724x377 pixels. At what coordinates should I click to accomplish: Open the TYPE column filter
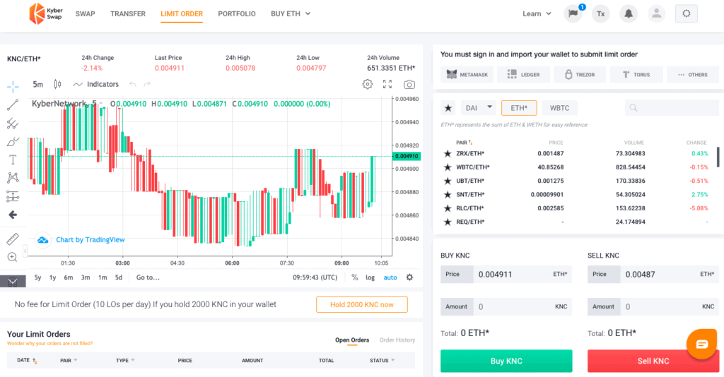click(x=125, y=360)
